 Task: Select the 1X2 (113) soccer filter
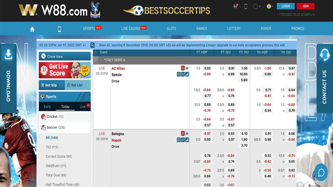pyautogui.click(x=52, y=147)
